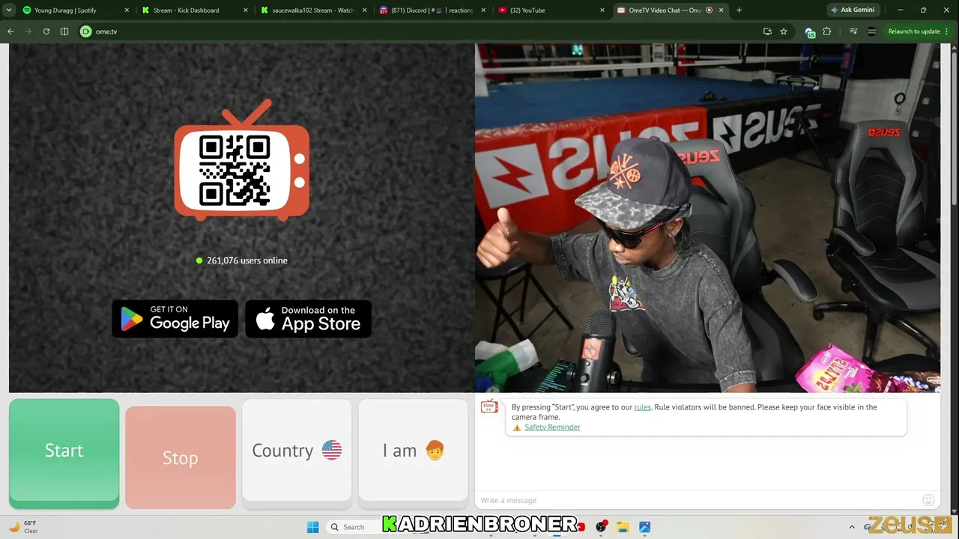Click the recording indicator on the OmeTV tab
The width and height of the screenshot is (959, 539).
click(709, 10)
